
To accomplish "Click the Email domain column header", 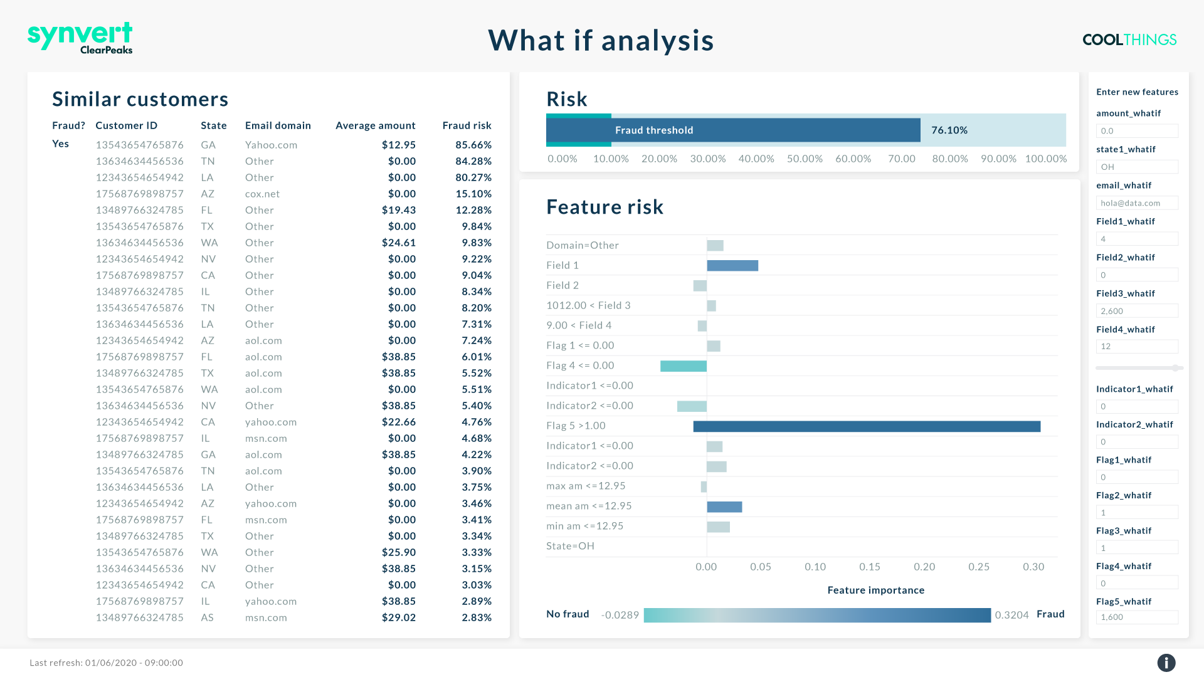I will click(x=278, y=125).
